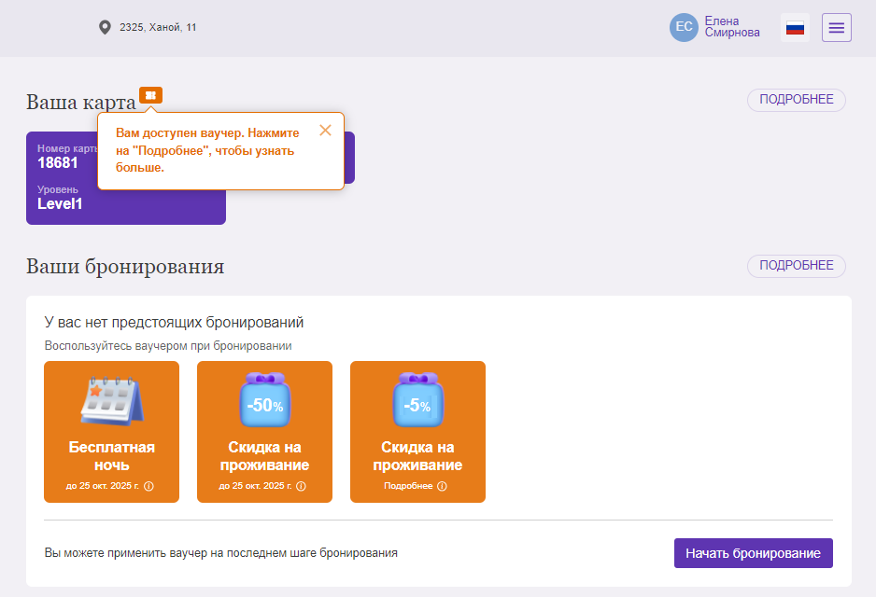Click the Russian flag language selector

[x=795, y=27]
